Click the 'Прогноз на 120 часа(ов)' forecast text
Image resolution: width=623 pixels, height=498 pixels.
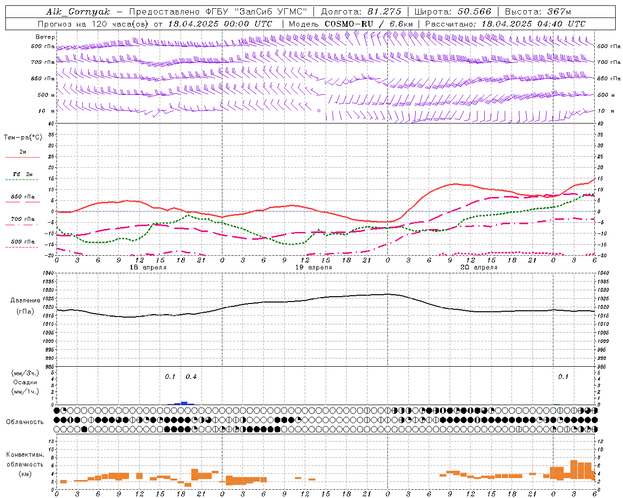click(94, 24)
